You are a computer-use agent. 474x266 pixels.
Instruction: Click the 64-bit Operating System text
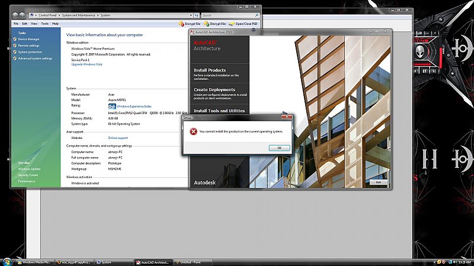coord(124,124)
